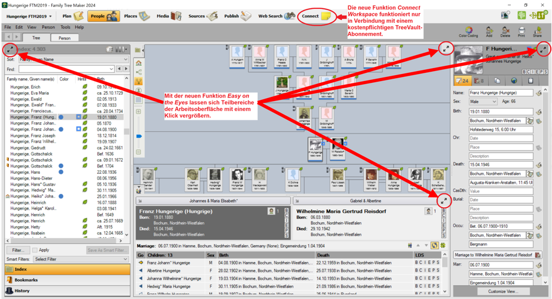Open the Color Coding tool
The height and width of the screenshot is (299, 552).
(x=468, y=32)
